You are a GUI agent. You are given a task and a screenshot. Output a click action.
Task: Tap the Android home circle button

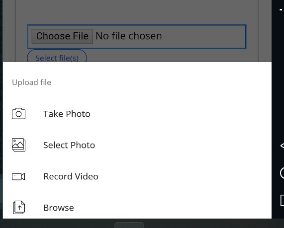[282, 173]
